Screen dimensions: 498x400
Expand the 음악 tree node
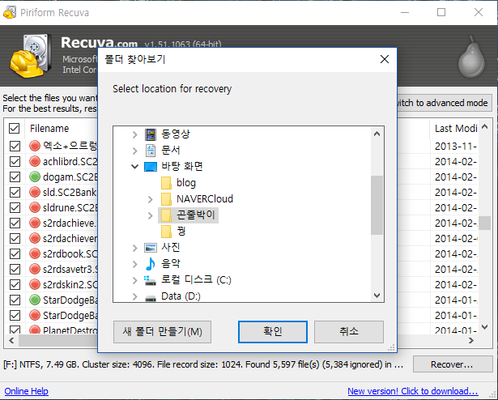135,264
